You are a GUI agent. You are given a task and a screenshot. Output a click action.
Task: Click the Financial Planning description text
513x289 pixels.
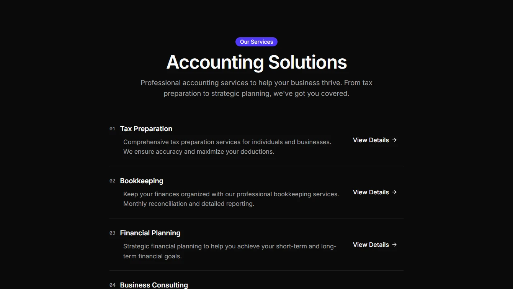230,251
